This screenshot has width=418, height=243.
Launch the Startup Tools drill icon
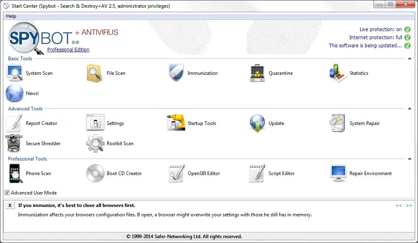point(176,123)
